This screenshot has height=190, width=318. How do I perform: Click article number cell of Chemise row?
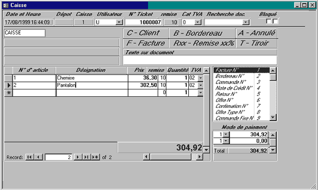34,78
